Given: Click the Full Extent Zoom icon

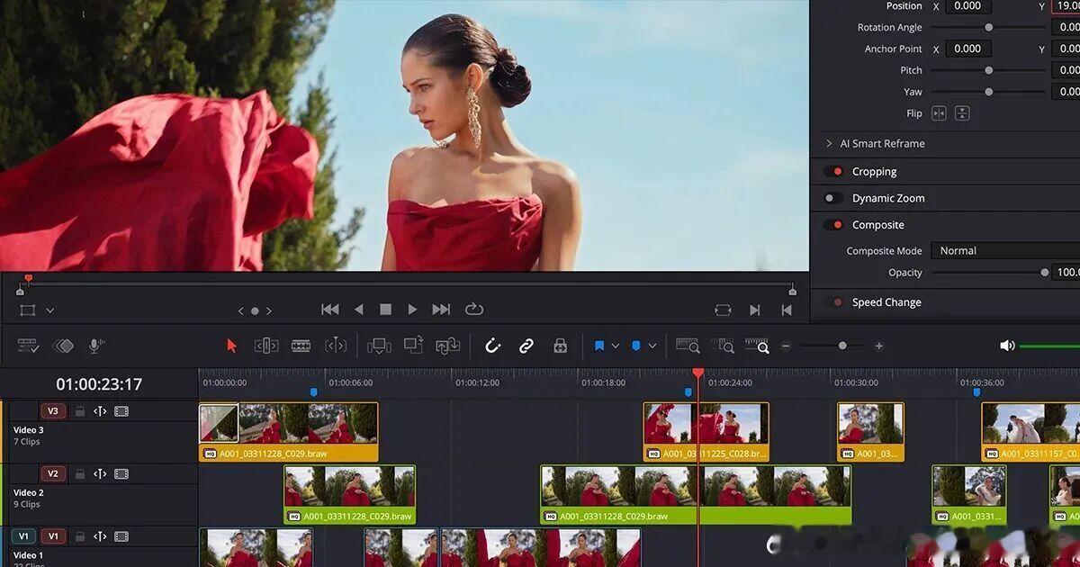Looking at the screenshot, I should click(688, 346).
